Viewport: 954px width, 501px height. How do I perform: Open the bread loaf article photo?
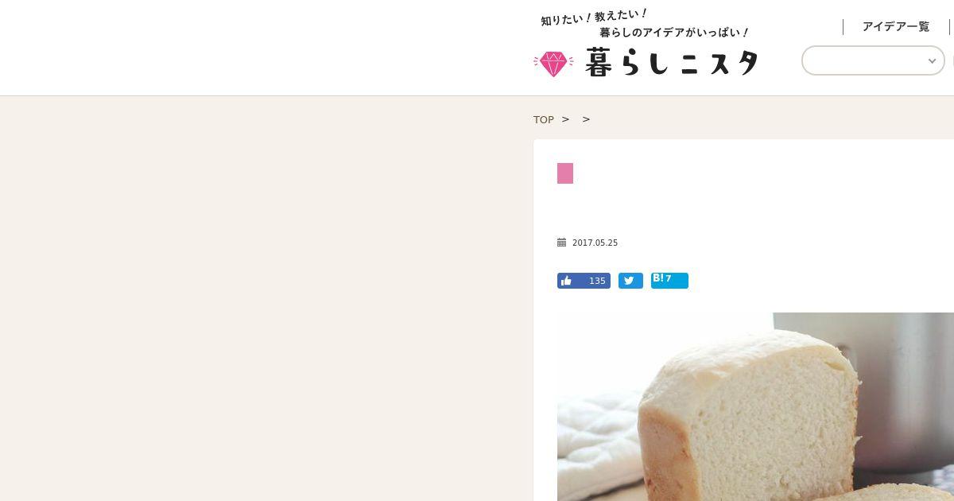tap(755, 406)
